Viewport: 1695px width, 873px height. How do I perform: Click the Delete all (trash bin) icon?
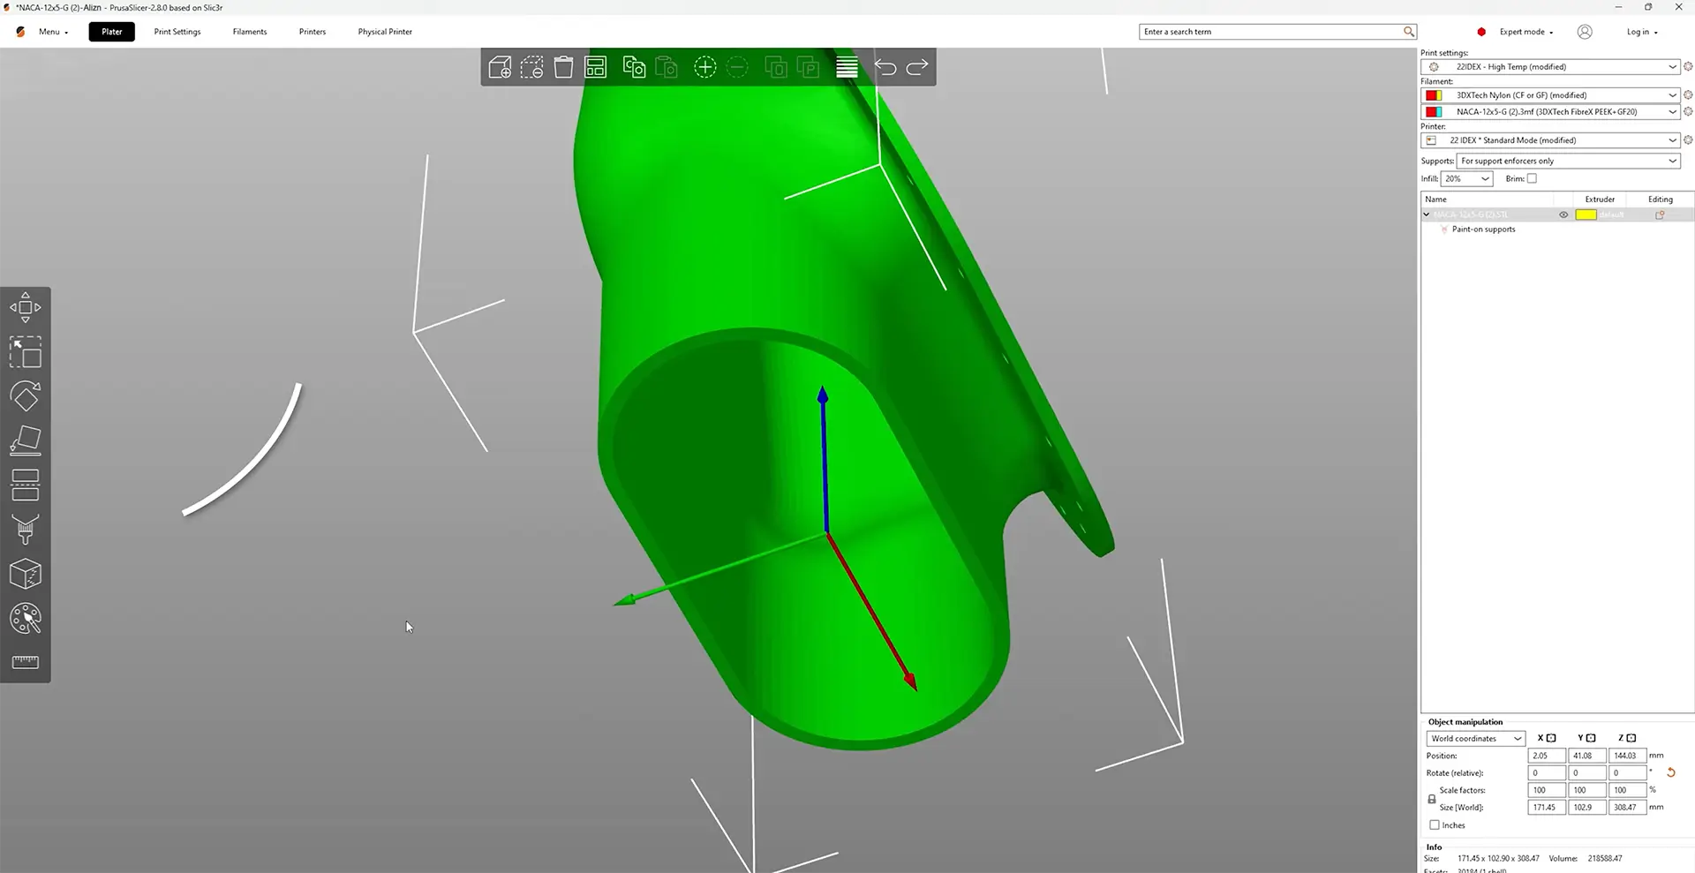click(563, 67)
